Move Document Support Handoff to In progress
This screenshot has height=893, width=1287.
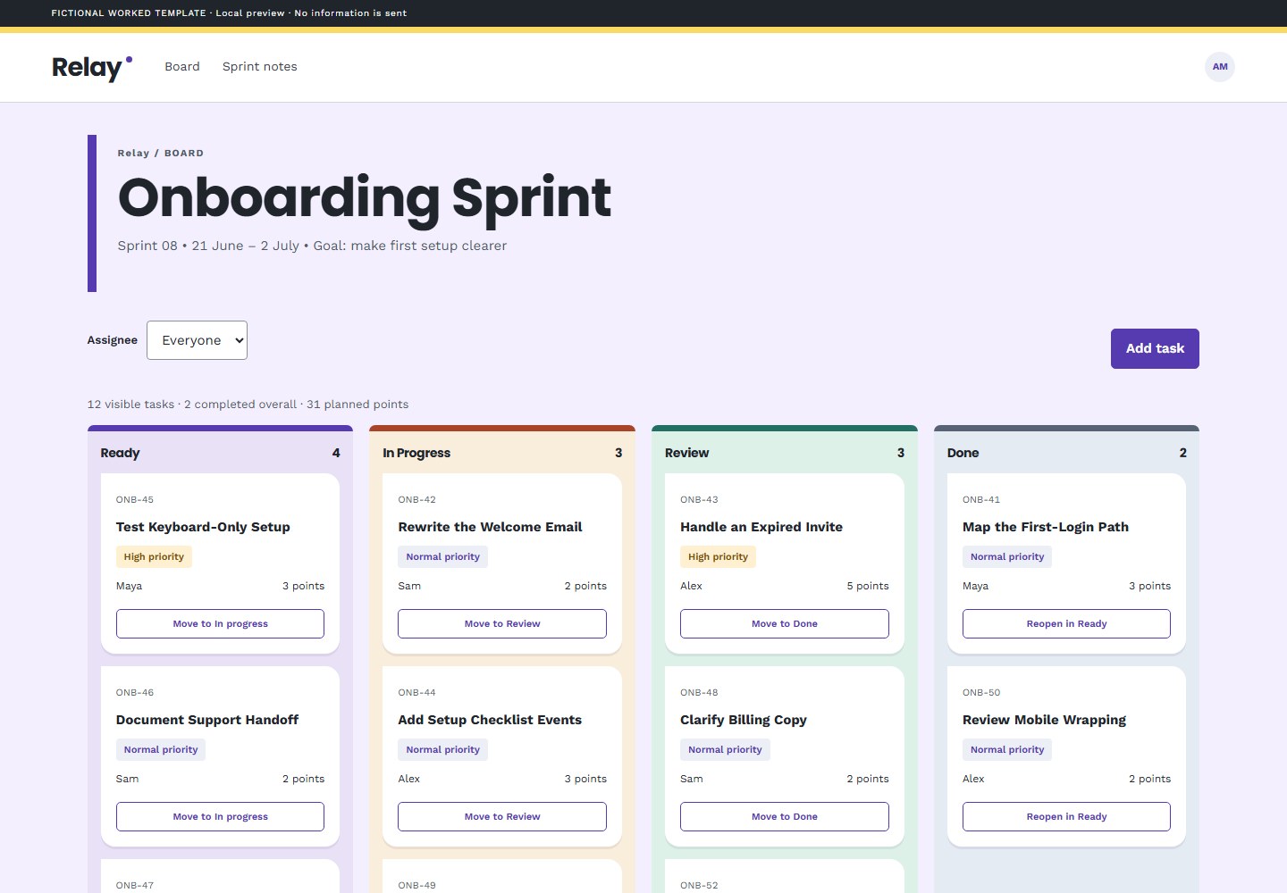click(220, 817)
